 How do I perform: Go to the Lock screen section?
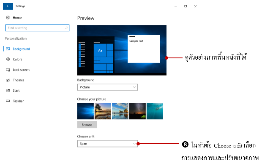point(21,70)
